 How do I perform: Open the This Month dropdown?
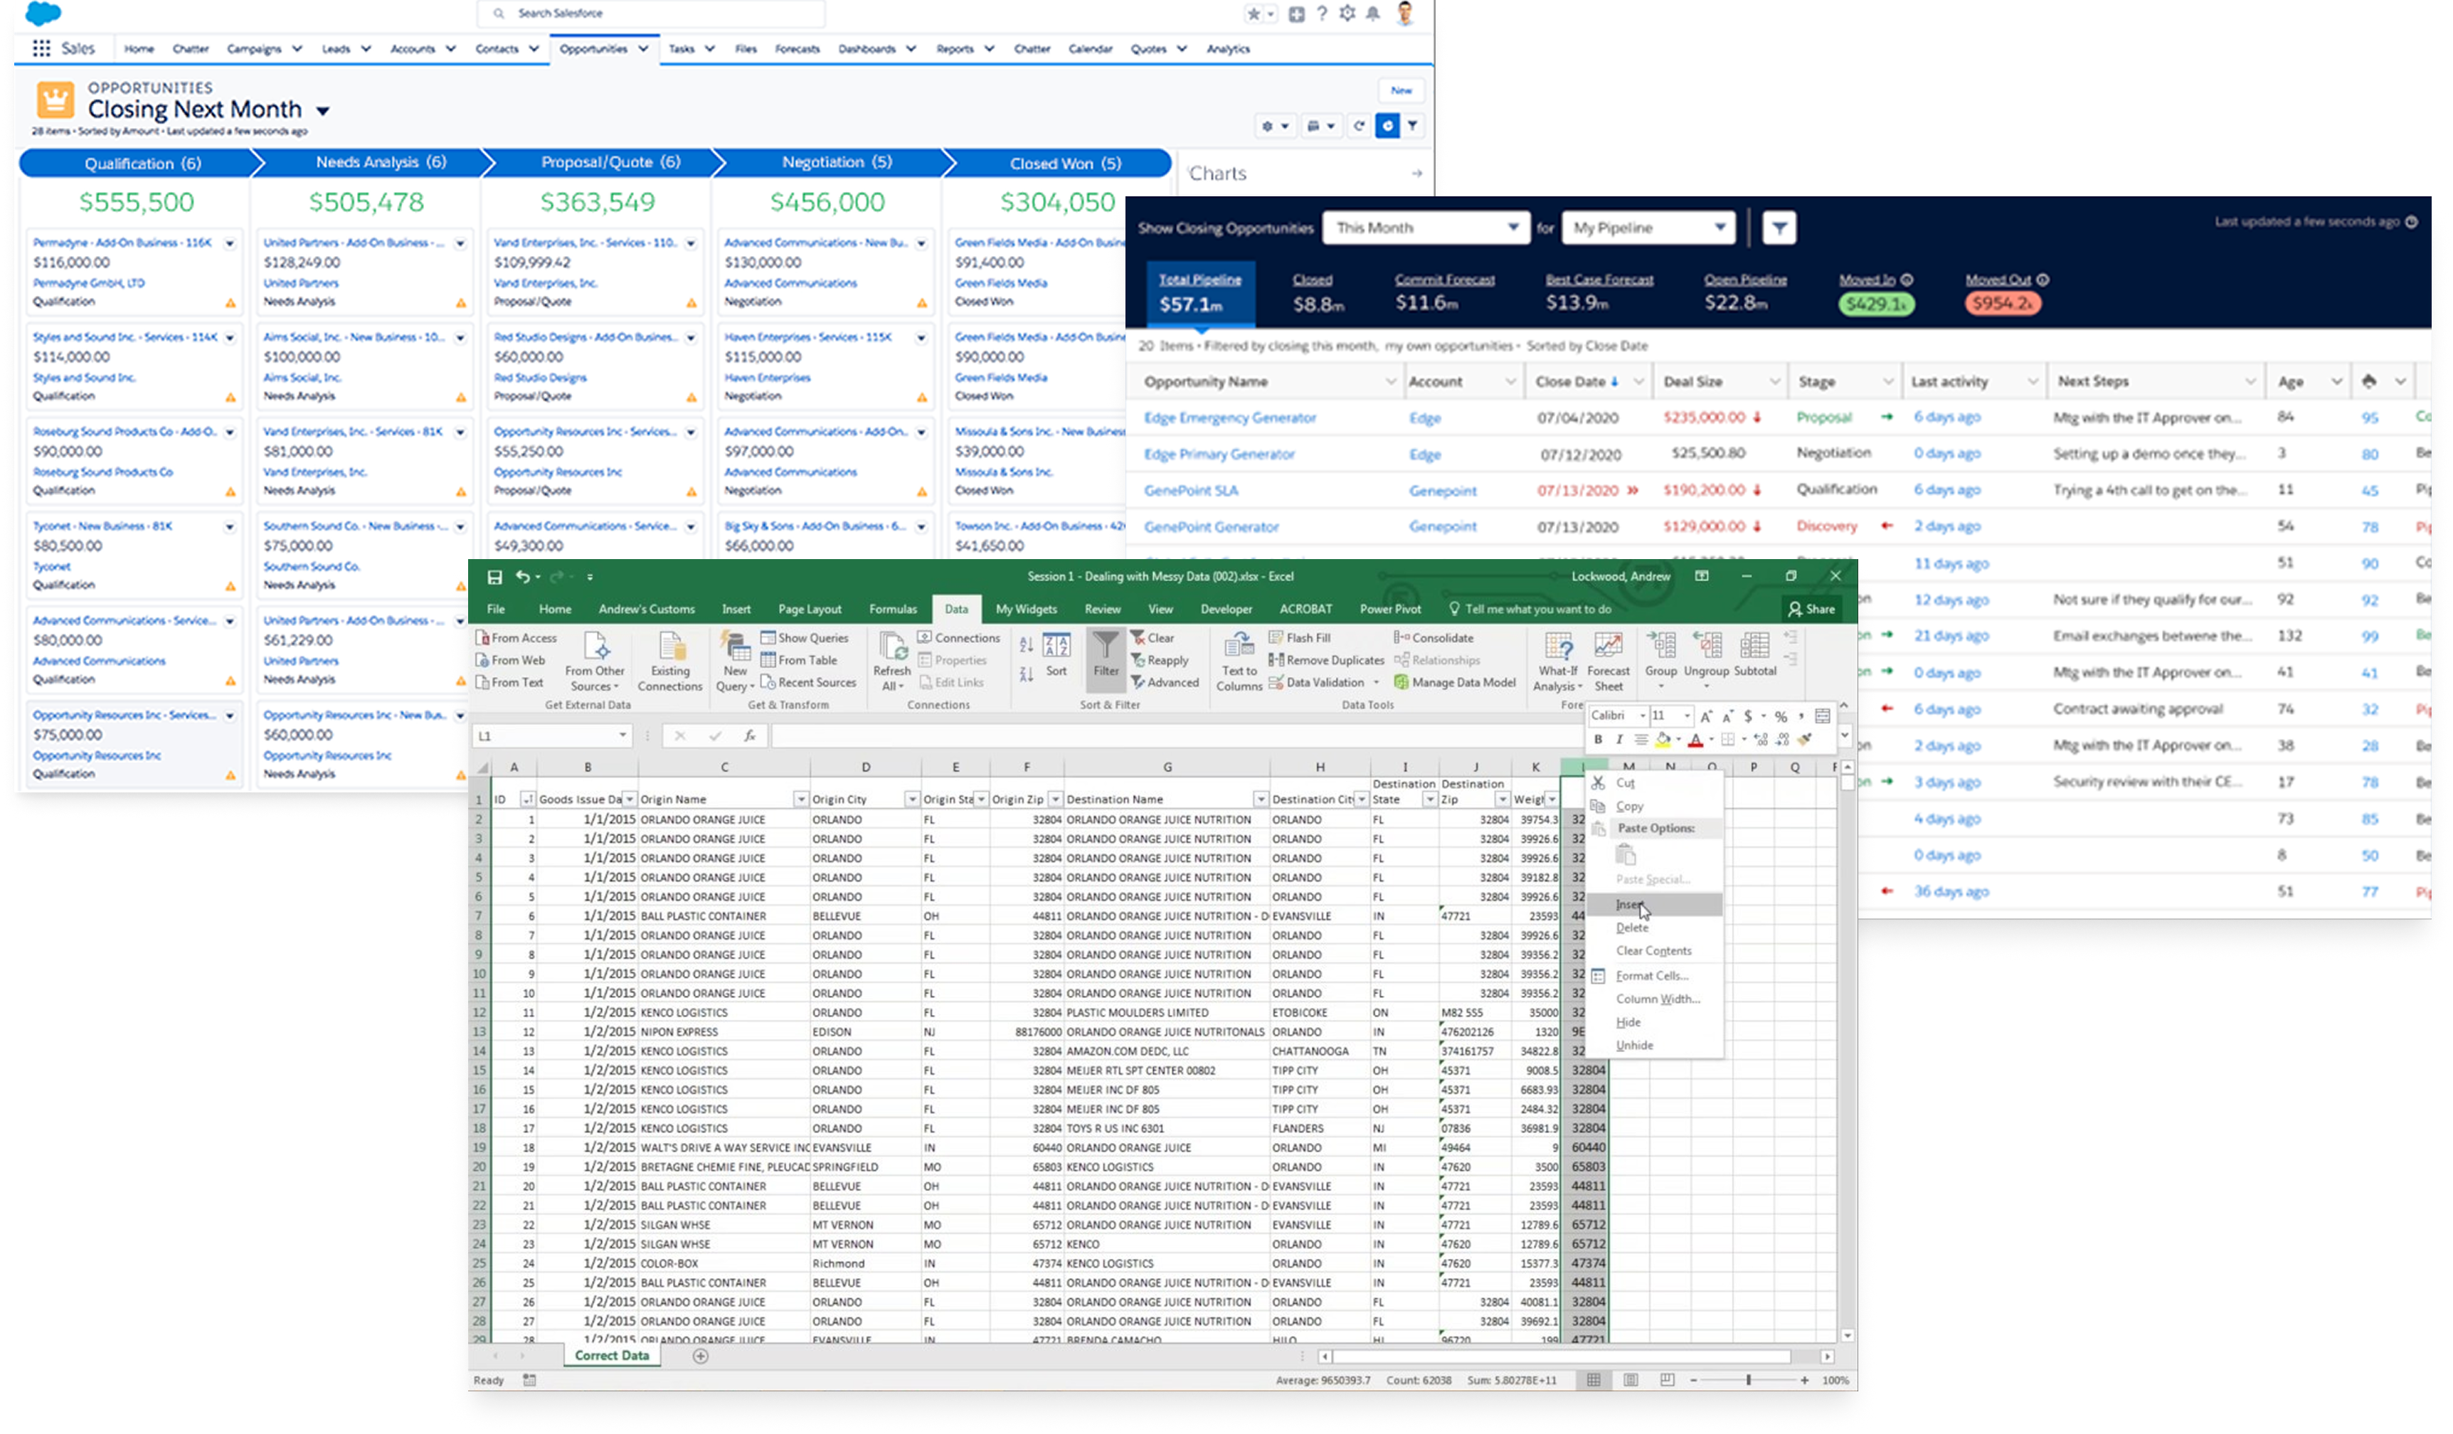(1426, 228)
